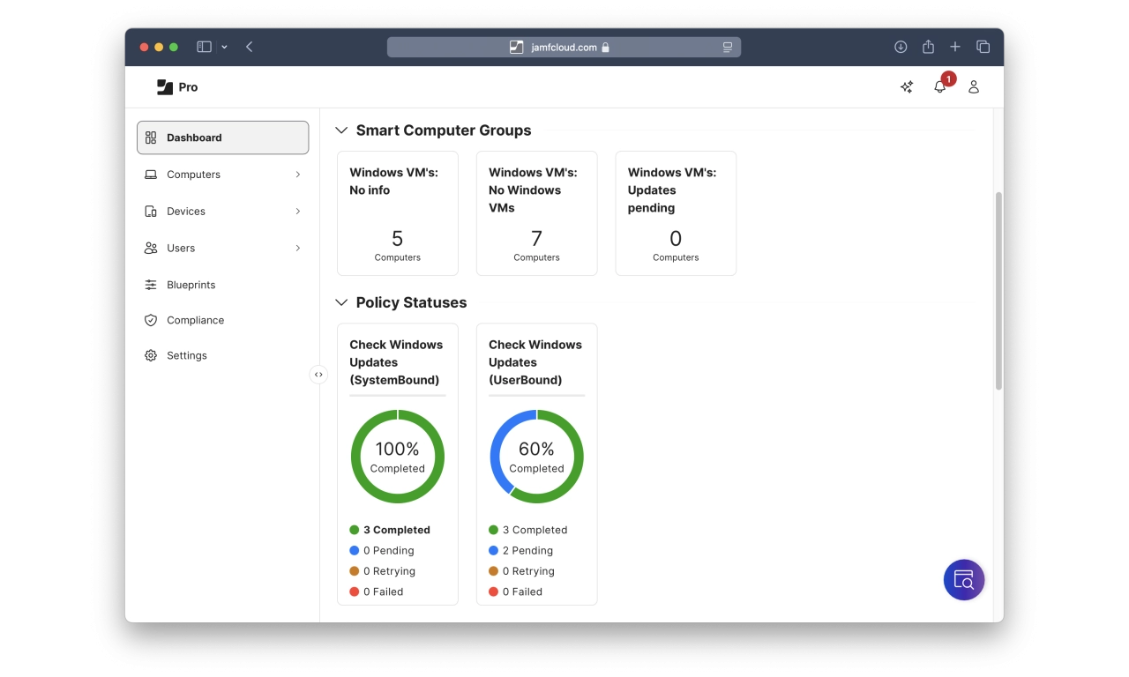
Task: Collapse the sidebar with the handle
Action: tap(318, 375)
